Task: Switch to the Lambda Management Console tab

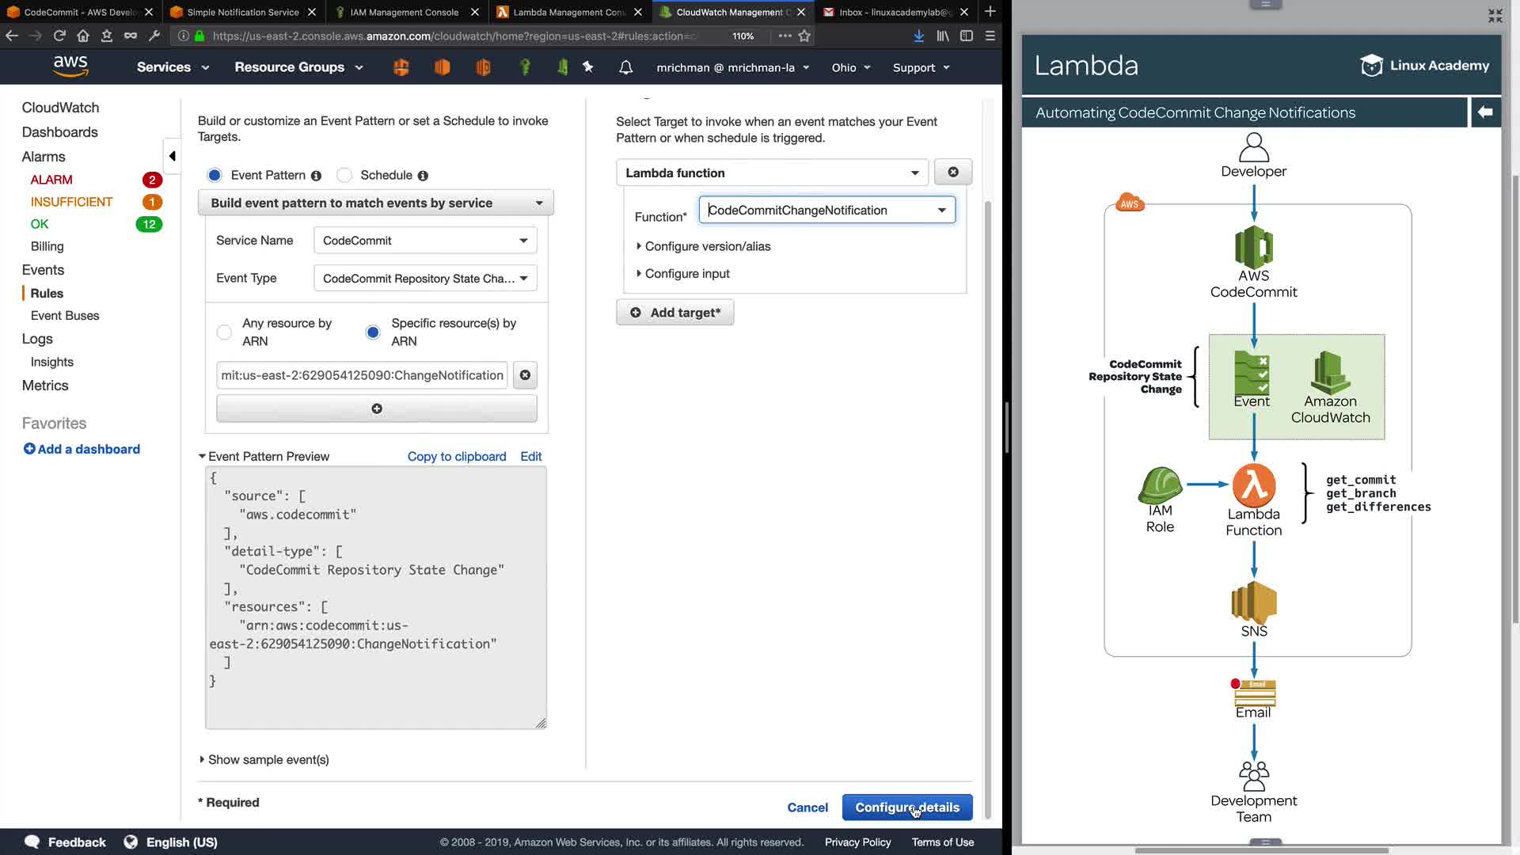Action: (568, 12)
